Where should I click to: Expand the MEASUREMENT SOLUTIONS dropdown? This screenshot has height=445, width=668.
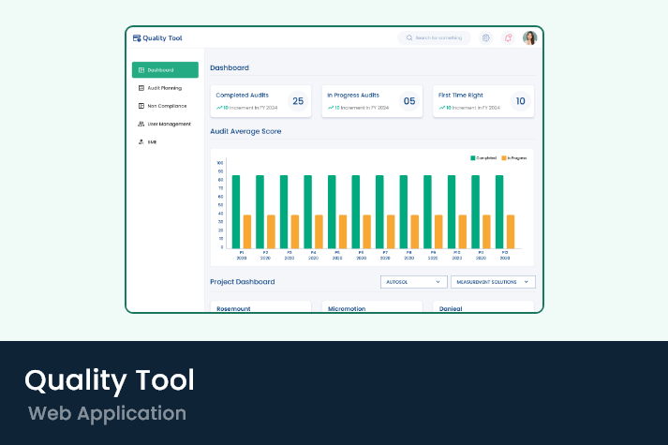click(492, 281)
